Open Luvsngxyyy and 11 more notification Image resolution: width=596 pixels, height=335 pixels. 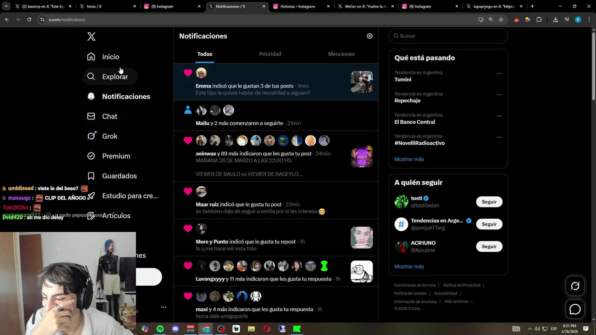pyautogui.click(x=276, y=271)
